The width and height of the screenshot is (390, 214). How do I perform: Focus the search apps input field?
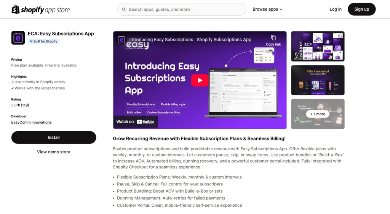click(x=182, y=10)
